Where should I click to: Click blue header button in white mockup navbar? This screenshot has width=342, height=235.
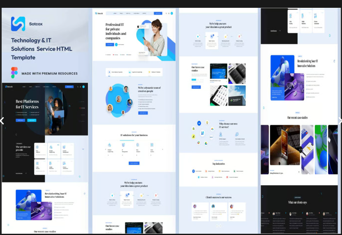pos(158,13)
